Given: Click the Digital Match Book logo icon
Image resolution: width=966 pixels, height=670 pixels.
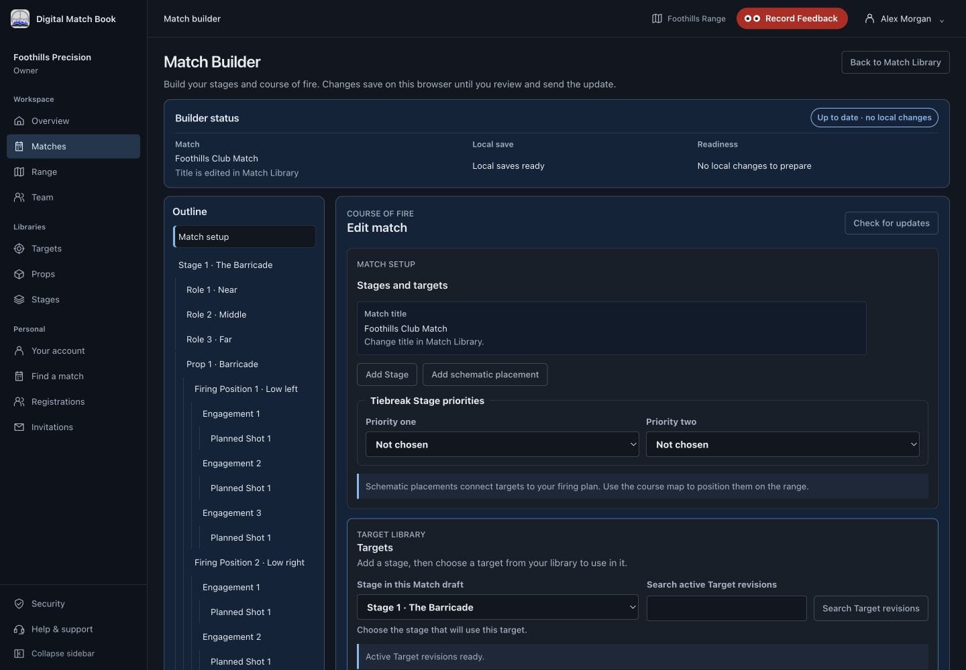Looking at the screenshot, I should point(20,19).
